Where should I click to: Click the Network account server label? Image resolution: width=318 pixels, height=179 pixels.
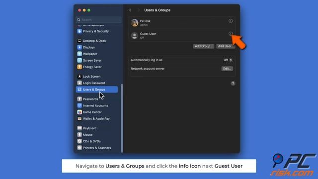pyautogui.click(x=148, y=69)
